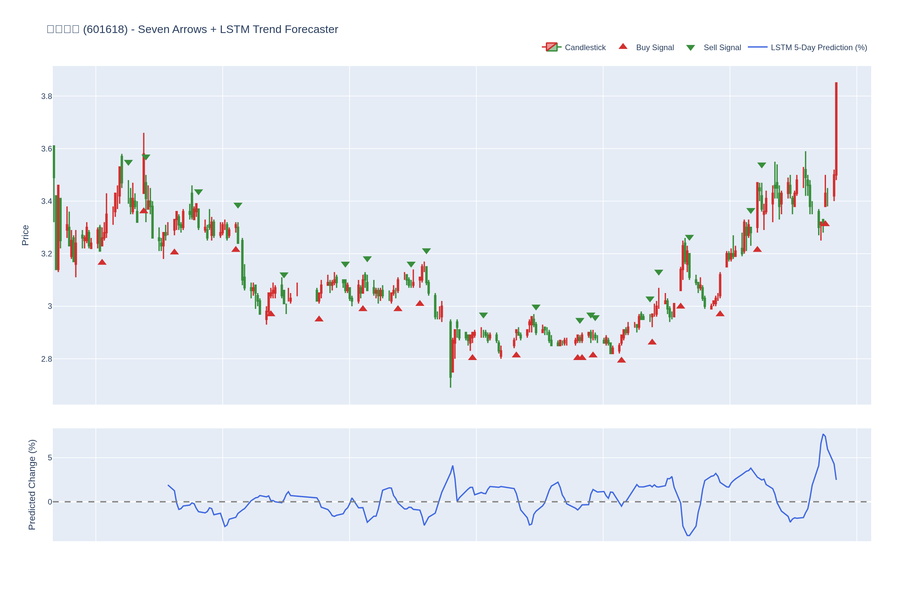
Task: Toggle Sell Signal legend text
Action: pyautogui.click(x=722, y=48)
